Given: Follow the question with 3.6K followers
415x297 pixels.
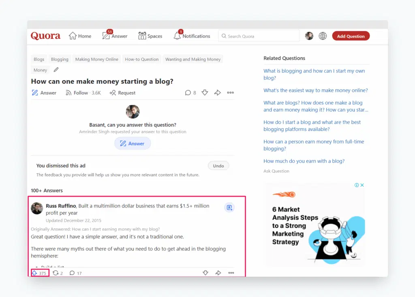Looking at the screenshot, I should 83,93.
